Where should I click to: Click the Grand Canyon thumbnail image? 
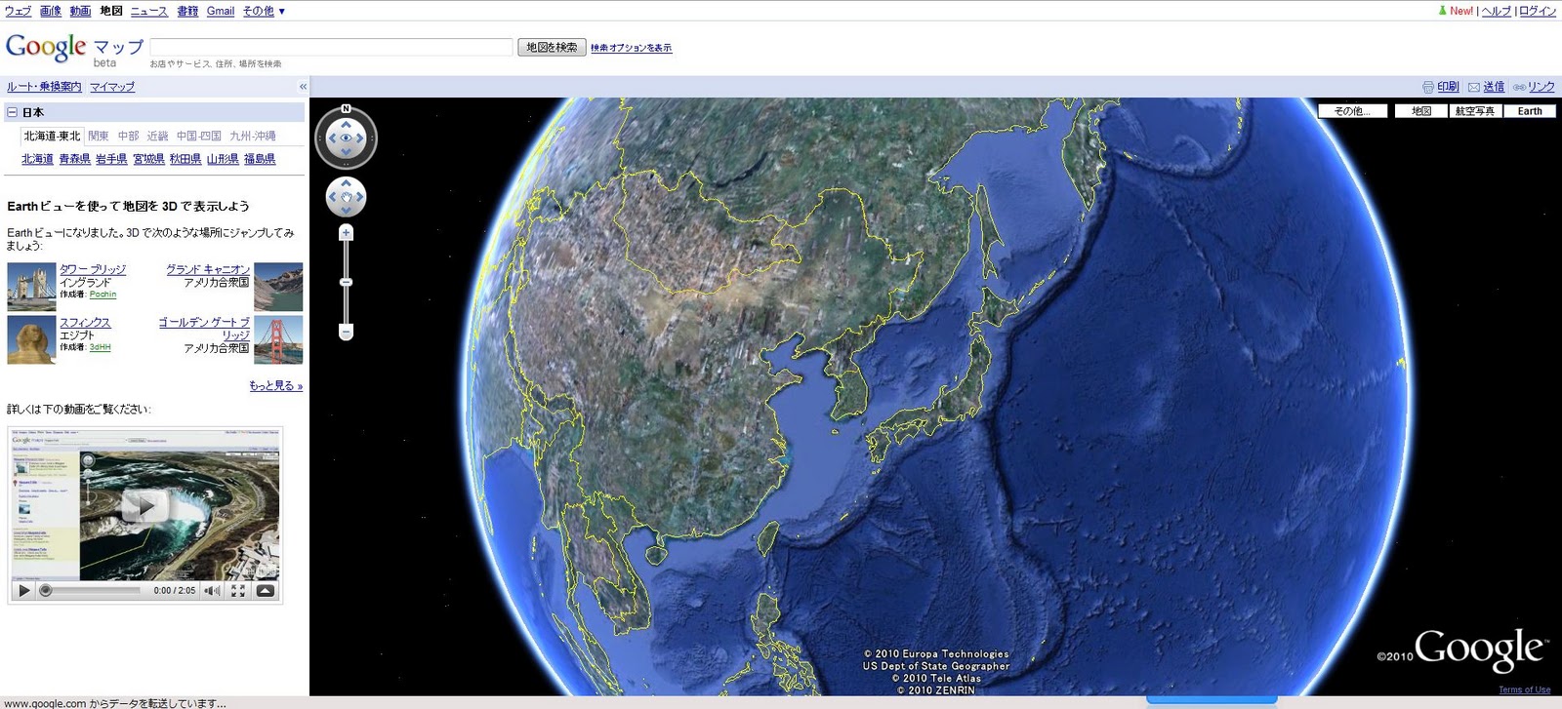pyautogui.click(x=278, y=287)
